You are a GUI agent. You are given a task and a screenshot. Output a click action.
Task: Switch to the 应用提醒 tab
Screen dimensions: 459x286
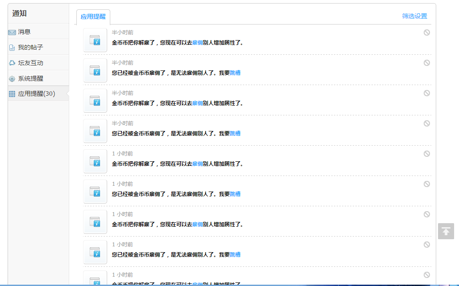93,16
